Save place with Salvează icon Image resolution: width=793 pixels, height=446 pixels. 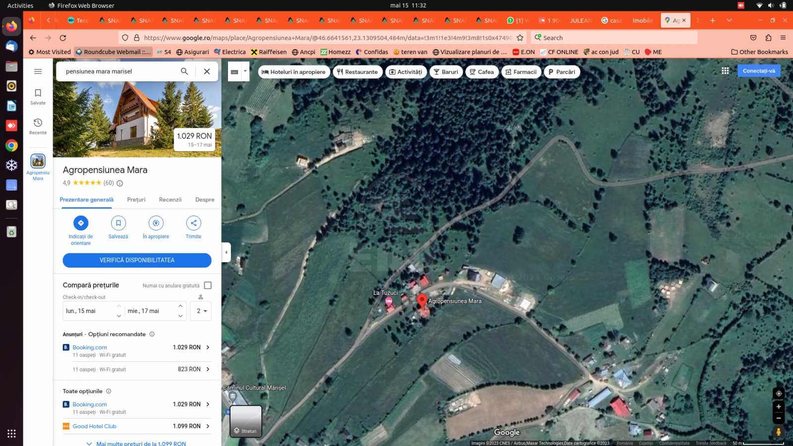pyautogui.click(x=118, y=223)
